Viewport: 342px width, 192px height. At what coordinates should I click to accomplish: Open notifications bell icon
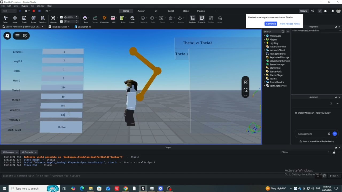(x=333, y=11)
